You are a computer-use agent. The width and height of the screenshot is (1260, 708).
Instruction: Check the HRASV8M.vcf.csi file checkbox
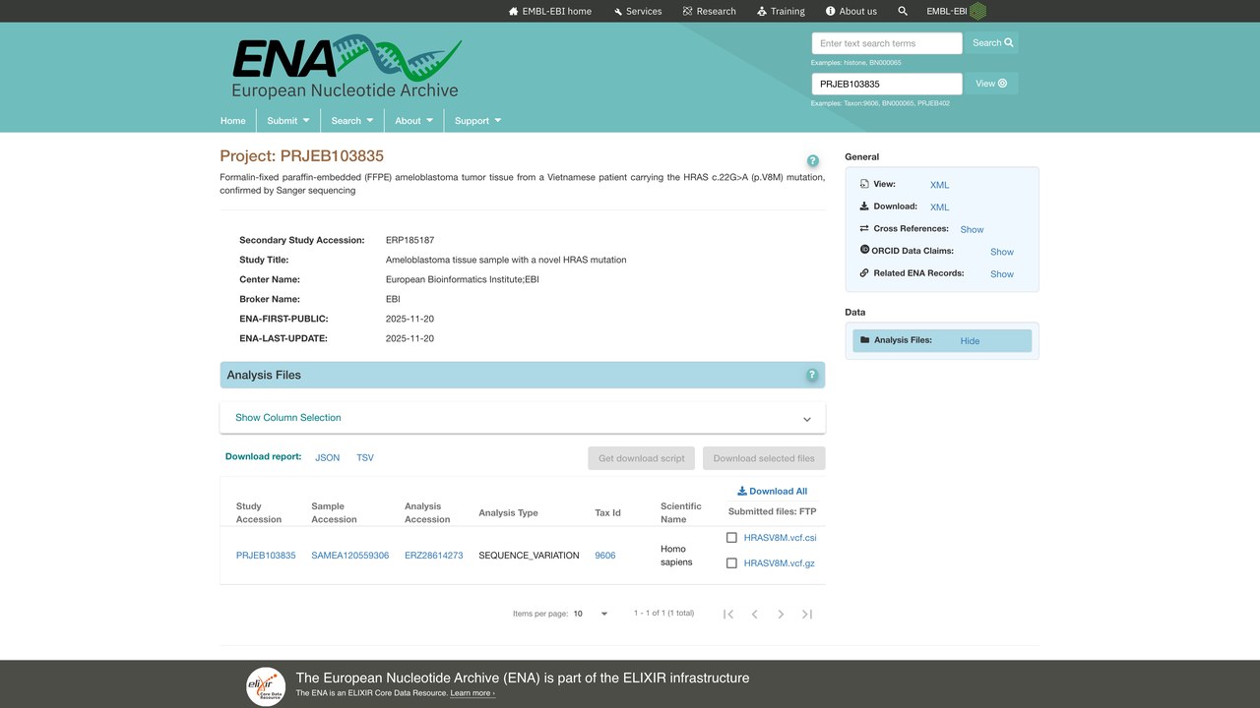point(731,538)
